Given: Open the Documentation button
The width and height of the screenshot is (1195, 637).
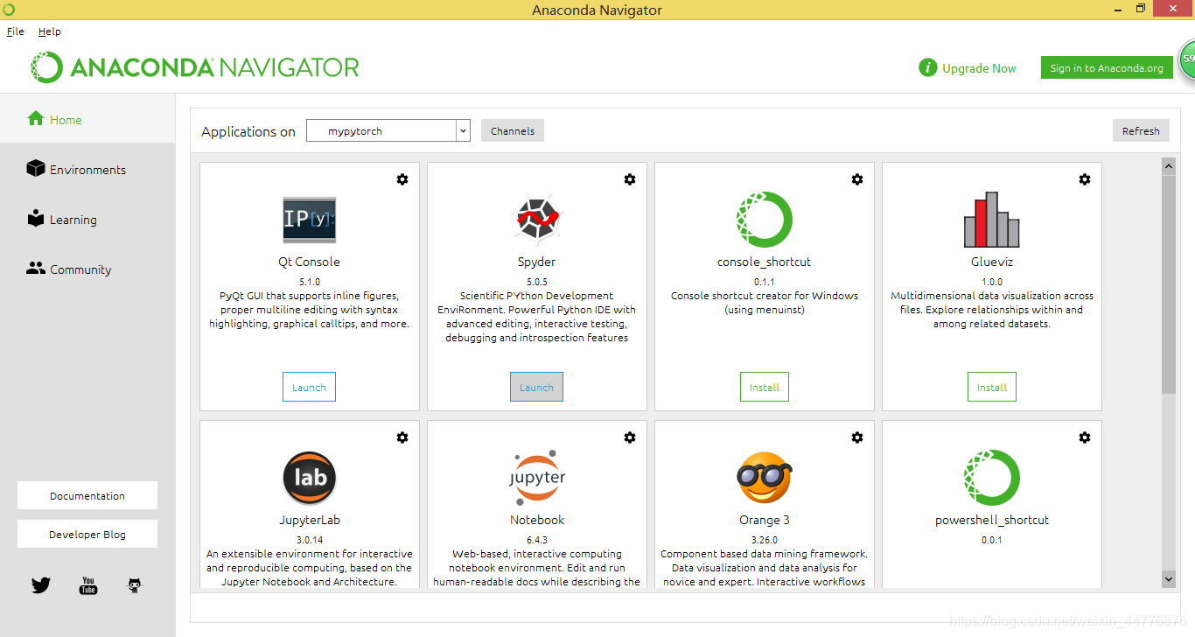Looking at the screenshot, I should click(87, 495).
